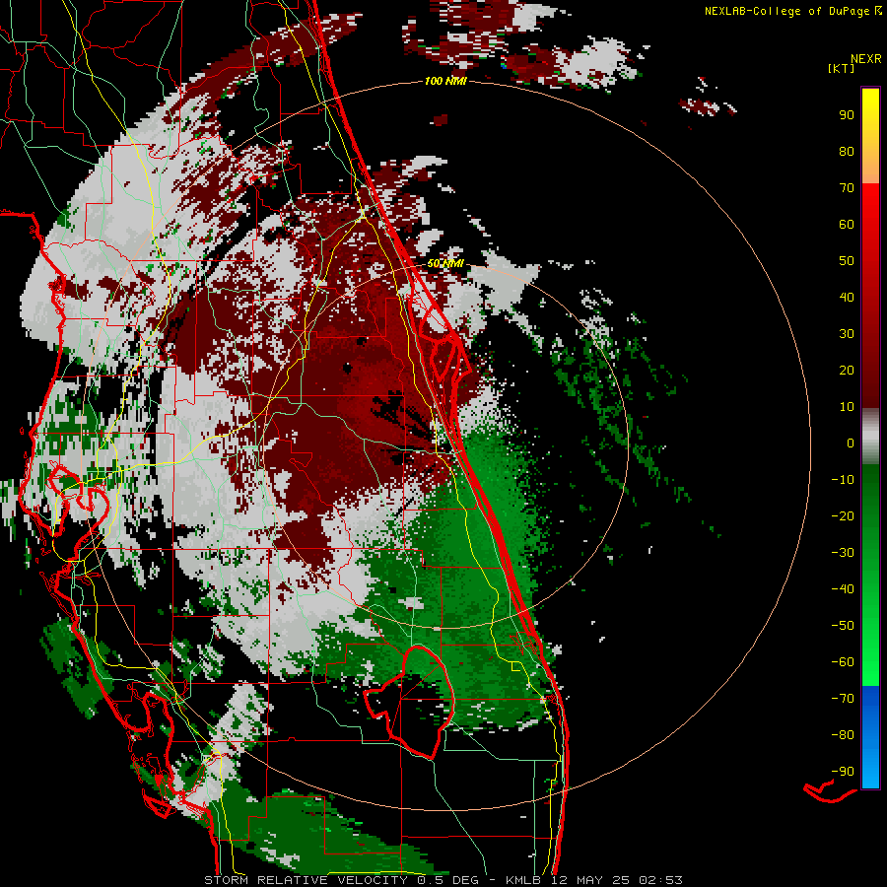Click the 10 value on velocity scale
The width and height of the screenshot is (887, 887).
click(x=847, y=407)
